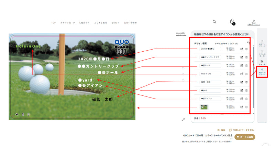Image resolution: width=275 pixels, height=155 pixels.
Task: Click the reset rotate icon
Action: point(183,80)
